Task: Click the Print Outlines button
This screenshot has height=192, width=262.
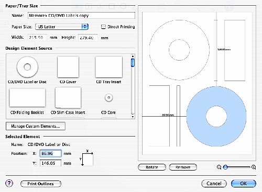Action: (41, 184)
